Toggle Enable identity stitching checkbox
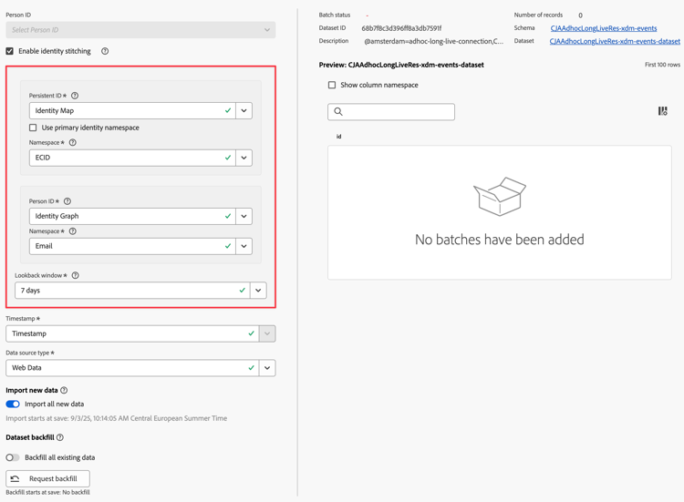684x502 pixels. pos(10,51)
